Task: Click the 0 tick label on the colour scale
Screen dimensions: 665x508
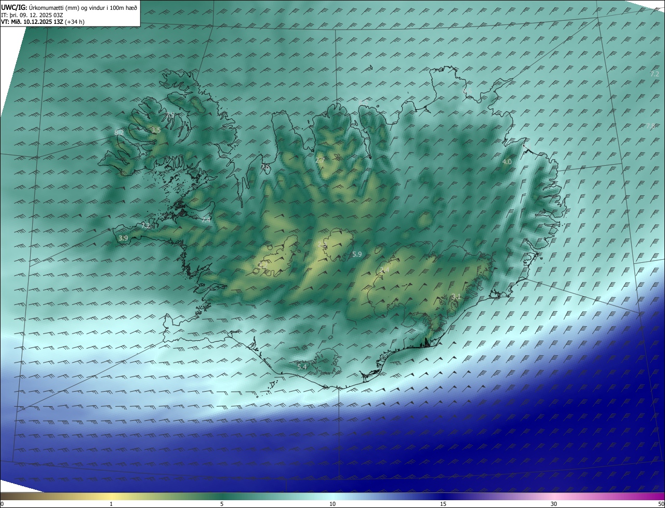Action: (x=2, y=504)
